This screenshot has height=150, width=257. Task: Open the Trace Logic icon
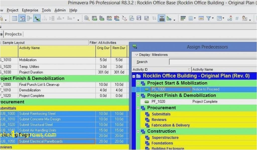[124, 18]
